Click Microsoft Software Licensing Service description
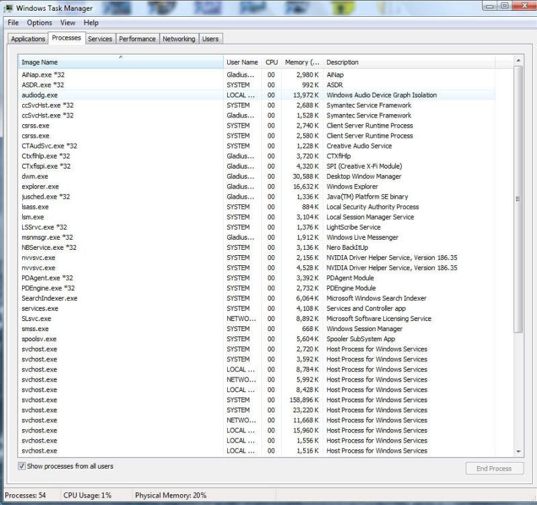 [379, 318]
